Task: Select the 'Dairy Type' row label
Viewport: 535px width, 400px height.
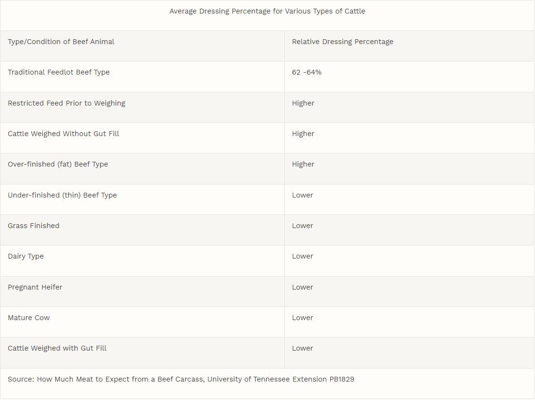Action: click(x=26, y=256)
